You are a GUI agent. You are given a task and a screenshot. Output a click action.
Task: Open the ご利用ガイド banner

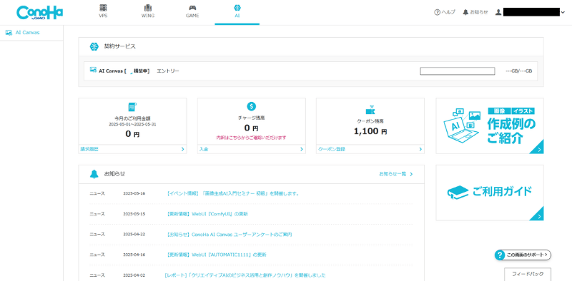click(x=490, y=193)
